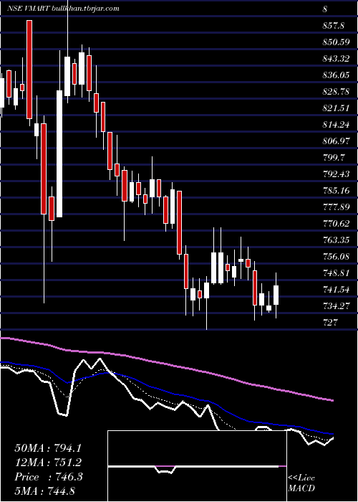This screenshot has width=358, height=502.
Task: Select the 770.62 price axis label
Action: point(336,224)
